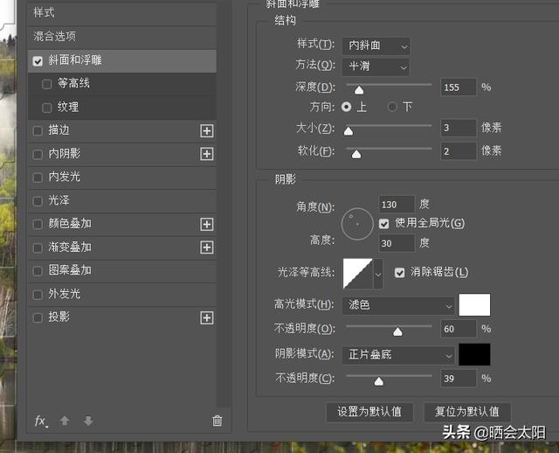Click highlight opacity field showing 60
Image resolution: width=559 pixels, height=453 pixels.
pos(459,329)
